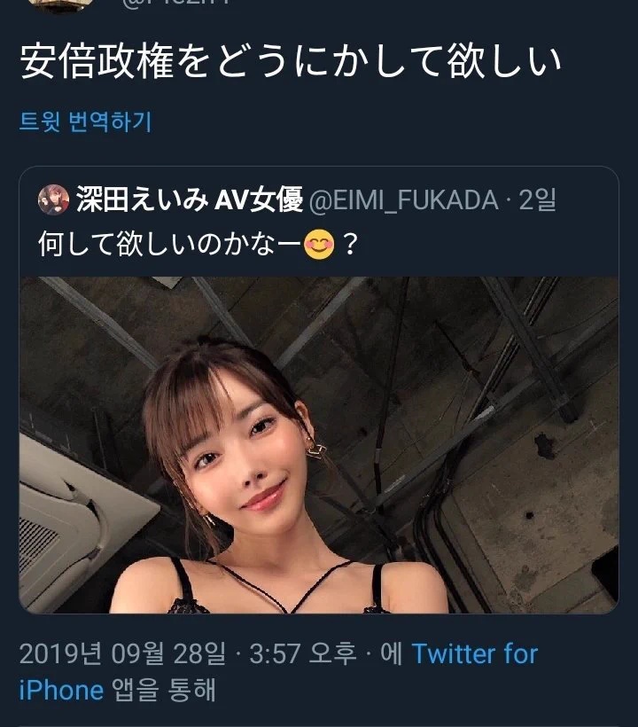Click the question mark after the emoji
The width and height of the screenshot is (638, 727).
click(x=350, y=245)
